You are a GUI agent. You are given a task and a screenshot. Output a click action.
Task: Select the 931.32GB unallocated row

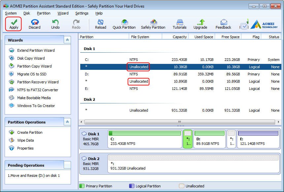click(x=181, y=110)
